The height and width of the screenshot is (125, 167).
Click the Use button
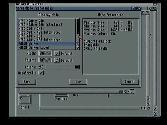click(x=78, y=82)
